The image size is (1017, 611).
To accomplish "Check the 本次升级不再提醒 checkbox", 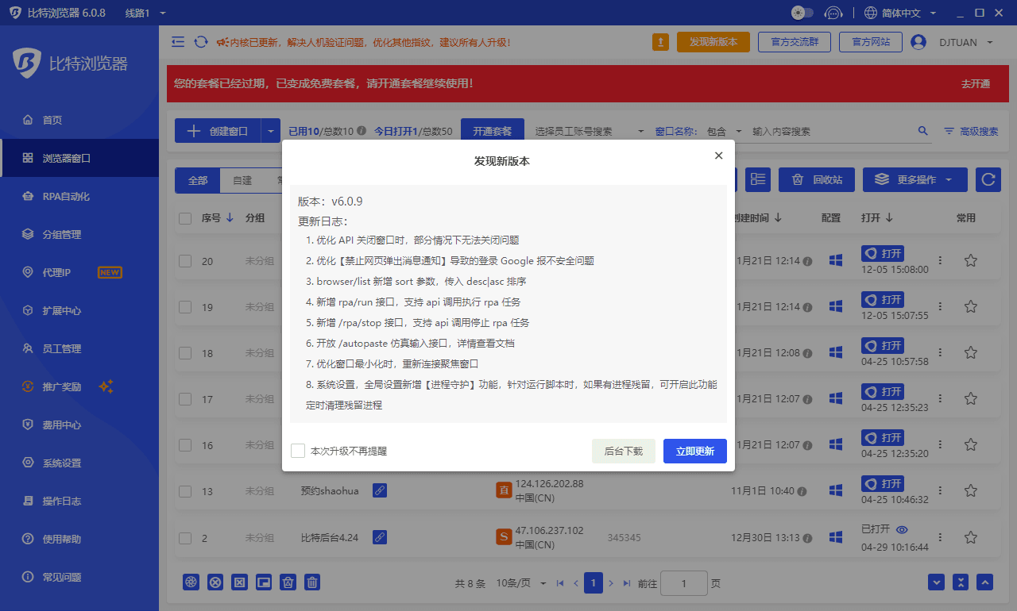I will tap(298, 451).
